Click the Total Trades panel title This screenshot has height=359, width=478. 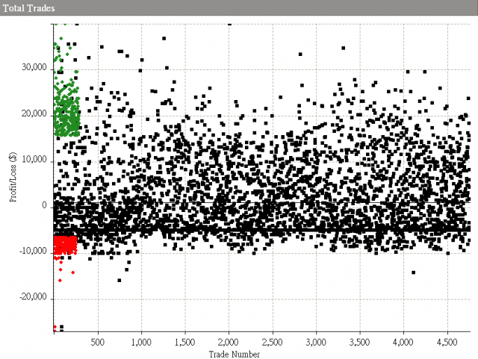[x=28, y=8]
